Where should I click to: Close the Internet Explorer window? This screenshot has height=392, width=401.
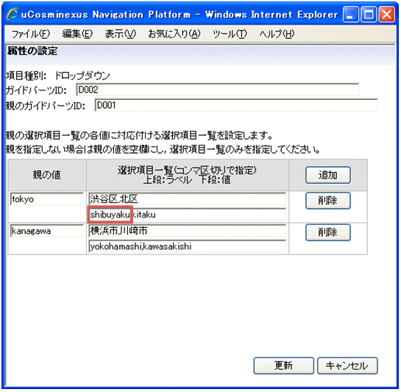click(387, 14)
